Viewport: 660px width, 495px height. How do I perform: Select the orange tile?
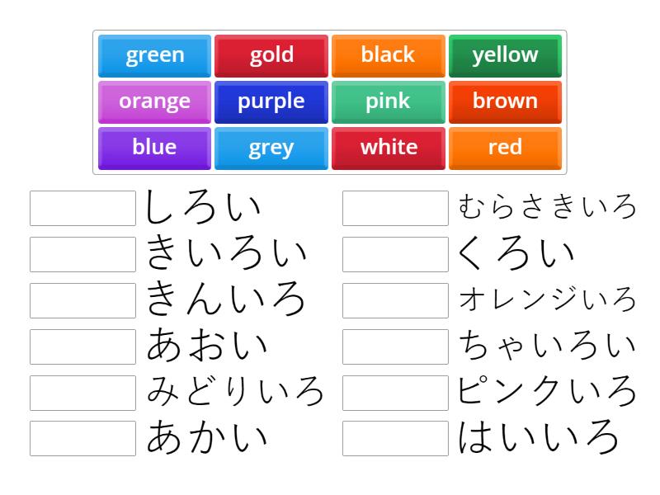[153, 101]
